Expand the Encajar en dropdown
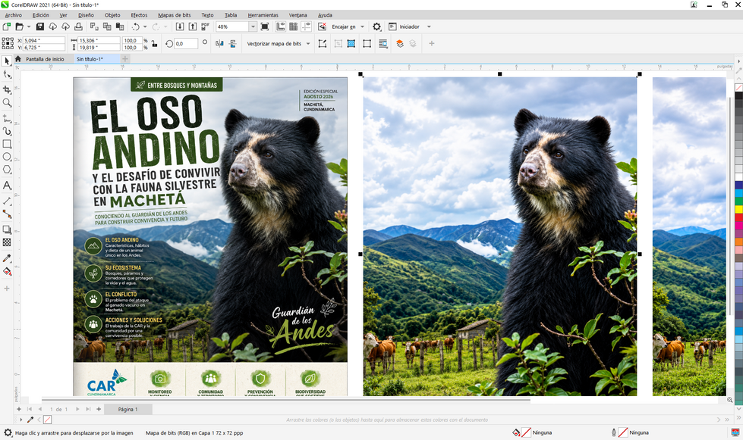Viewport: 743px width, 440px height. [363, 27]
